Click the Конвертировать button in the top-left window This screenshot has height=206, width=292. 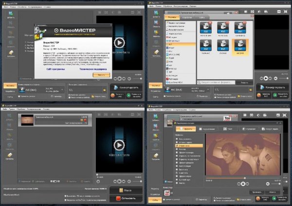127,87
